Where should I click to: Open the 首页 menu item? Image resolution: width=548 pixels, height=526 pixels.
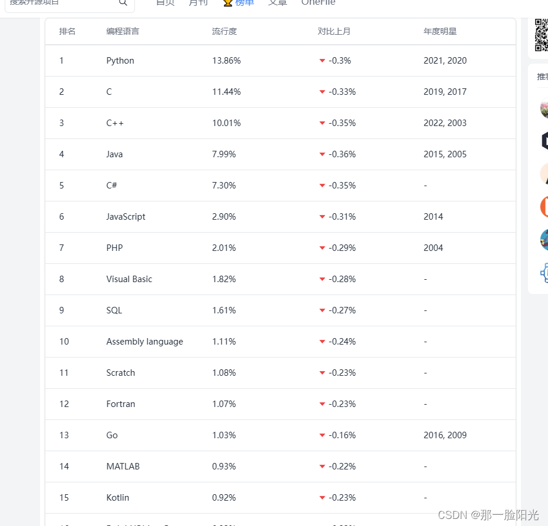pos(164,3)
